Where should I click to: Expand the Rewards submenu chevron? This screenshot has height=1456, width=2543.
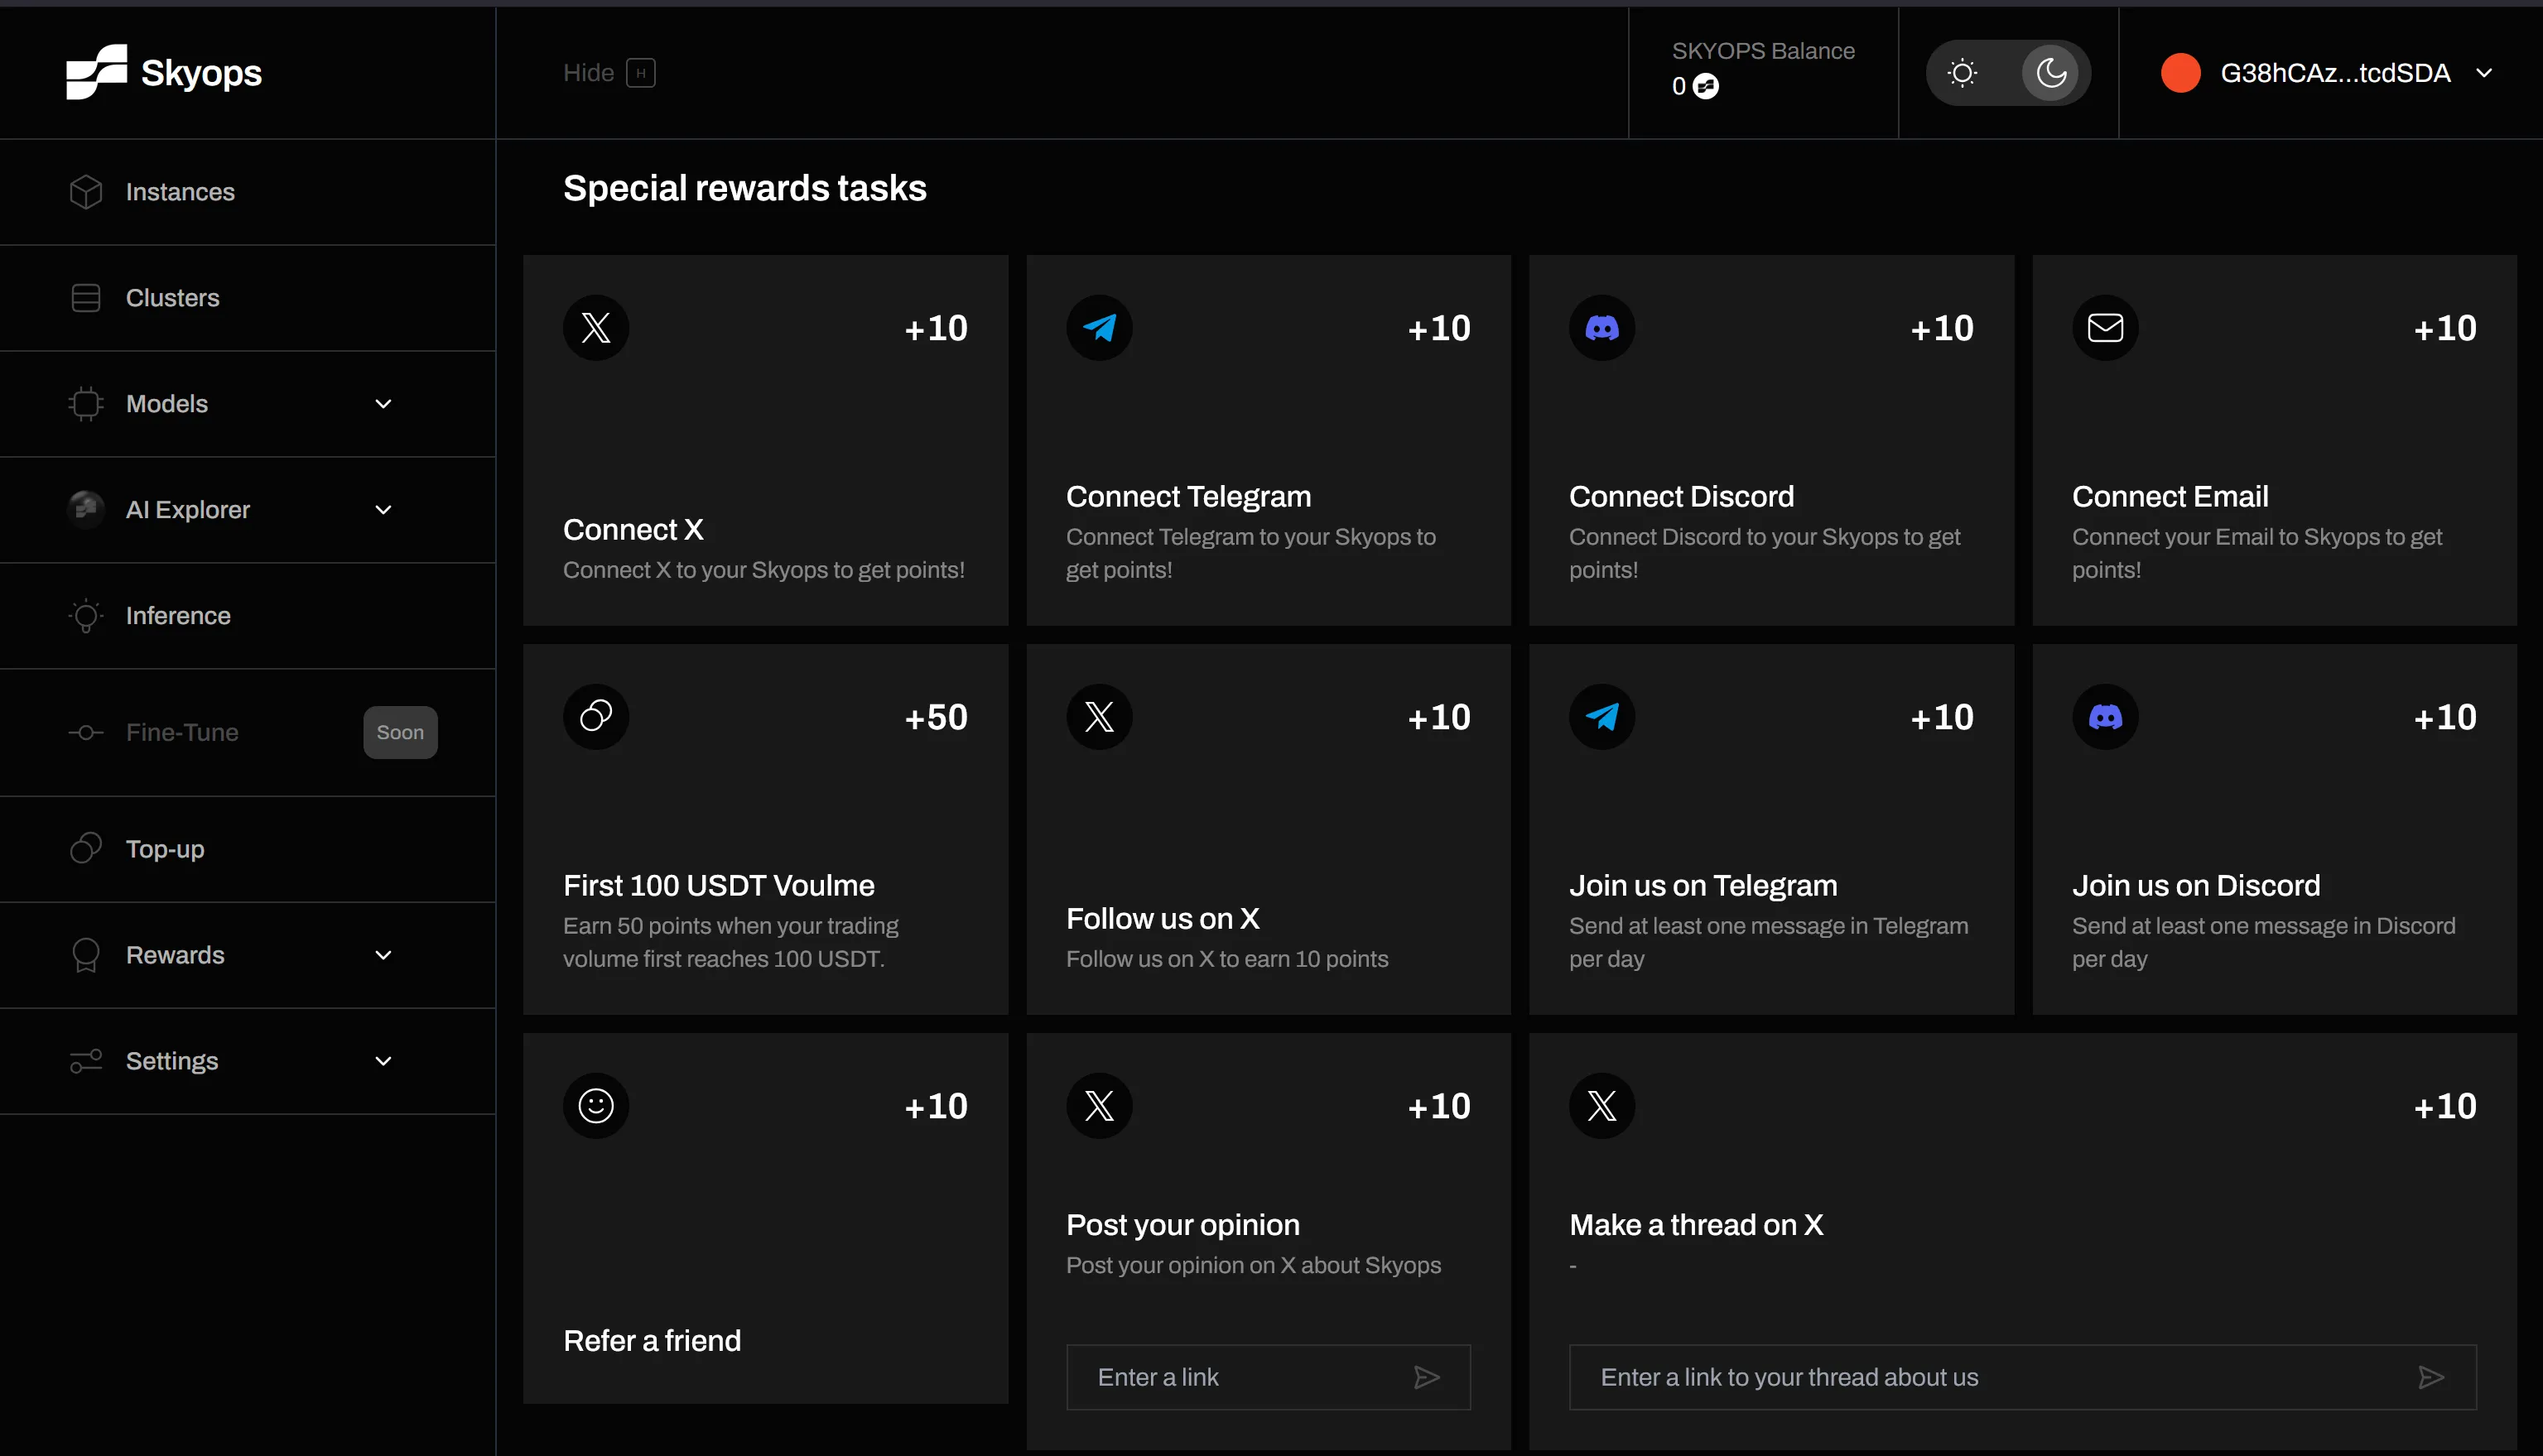pyautogui.click(x=383, y=955)
